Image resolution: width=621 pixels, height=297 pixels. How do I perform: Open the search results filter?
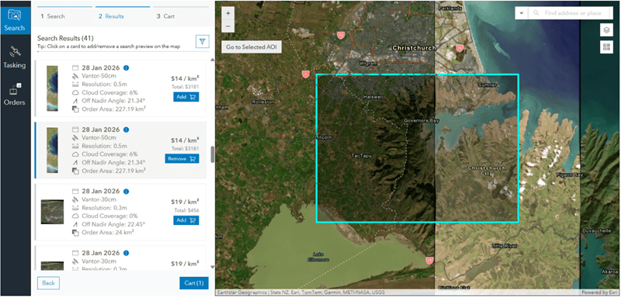coord(203,41)
